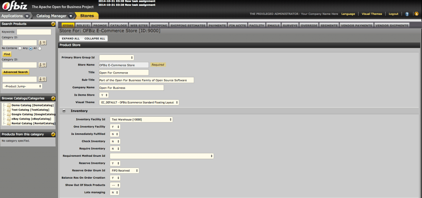Change the Is Immediately Fulfilled dropdown

115,134
